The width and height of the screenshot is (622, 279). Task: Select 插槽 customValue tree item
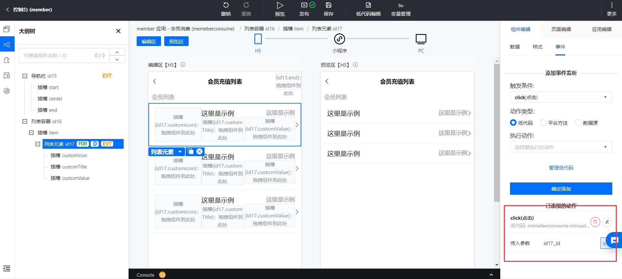pos(70,178)
